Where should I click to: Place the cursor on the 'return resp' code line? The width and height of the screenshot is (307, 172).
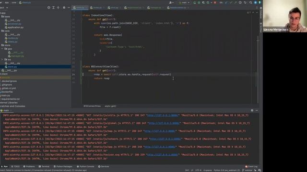coord(102,78)
